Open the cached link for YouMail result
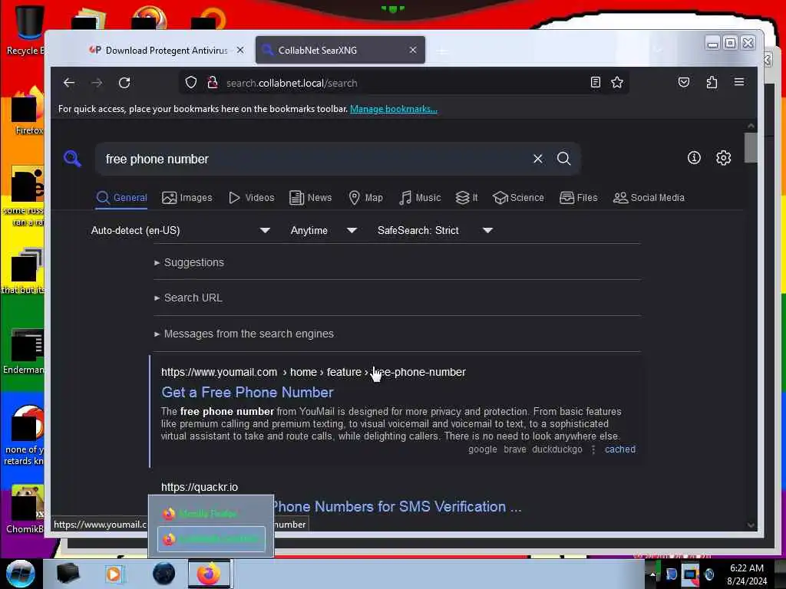The width and height of the screenshot is (786, 589). [x=620, y=449]
